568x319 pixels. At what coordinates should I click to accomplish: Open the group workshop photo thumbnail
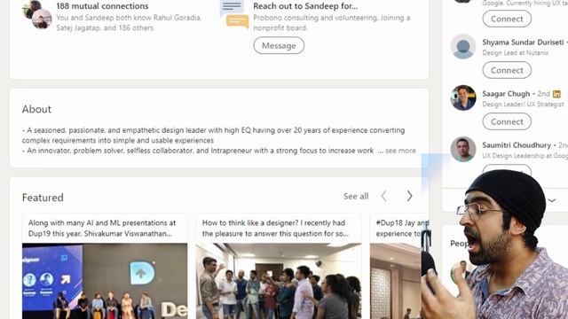pos(279,281)
